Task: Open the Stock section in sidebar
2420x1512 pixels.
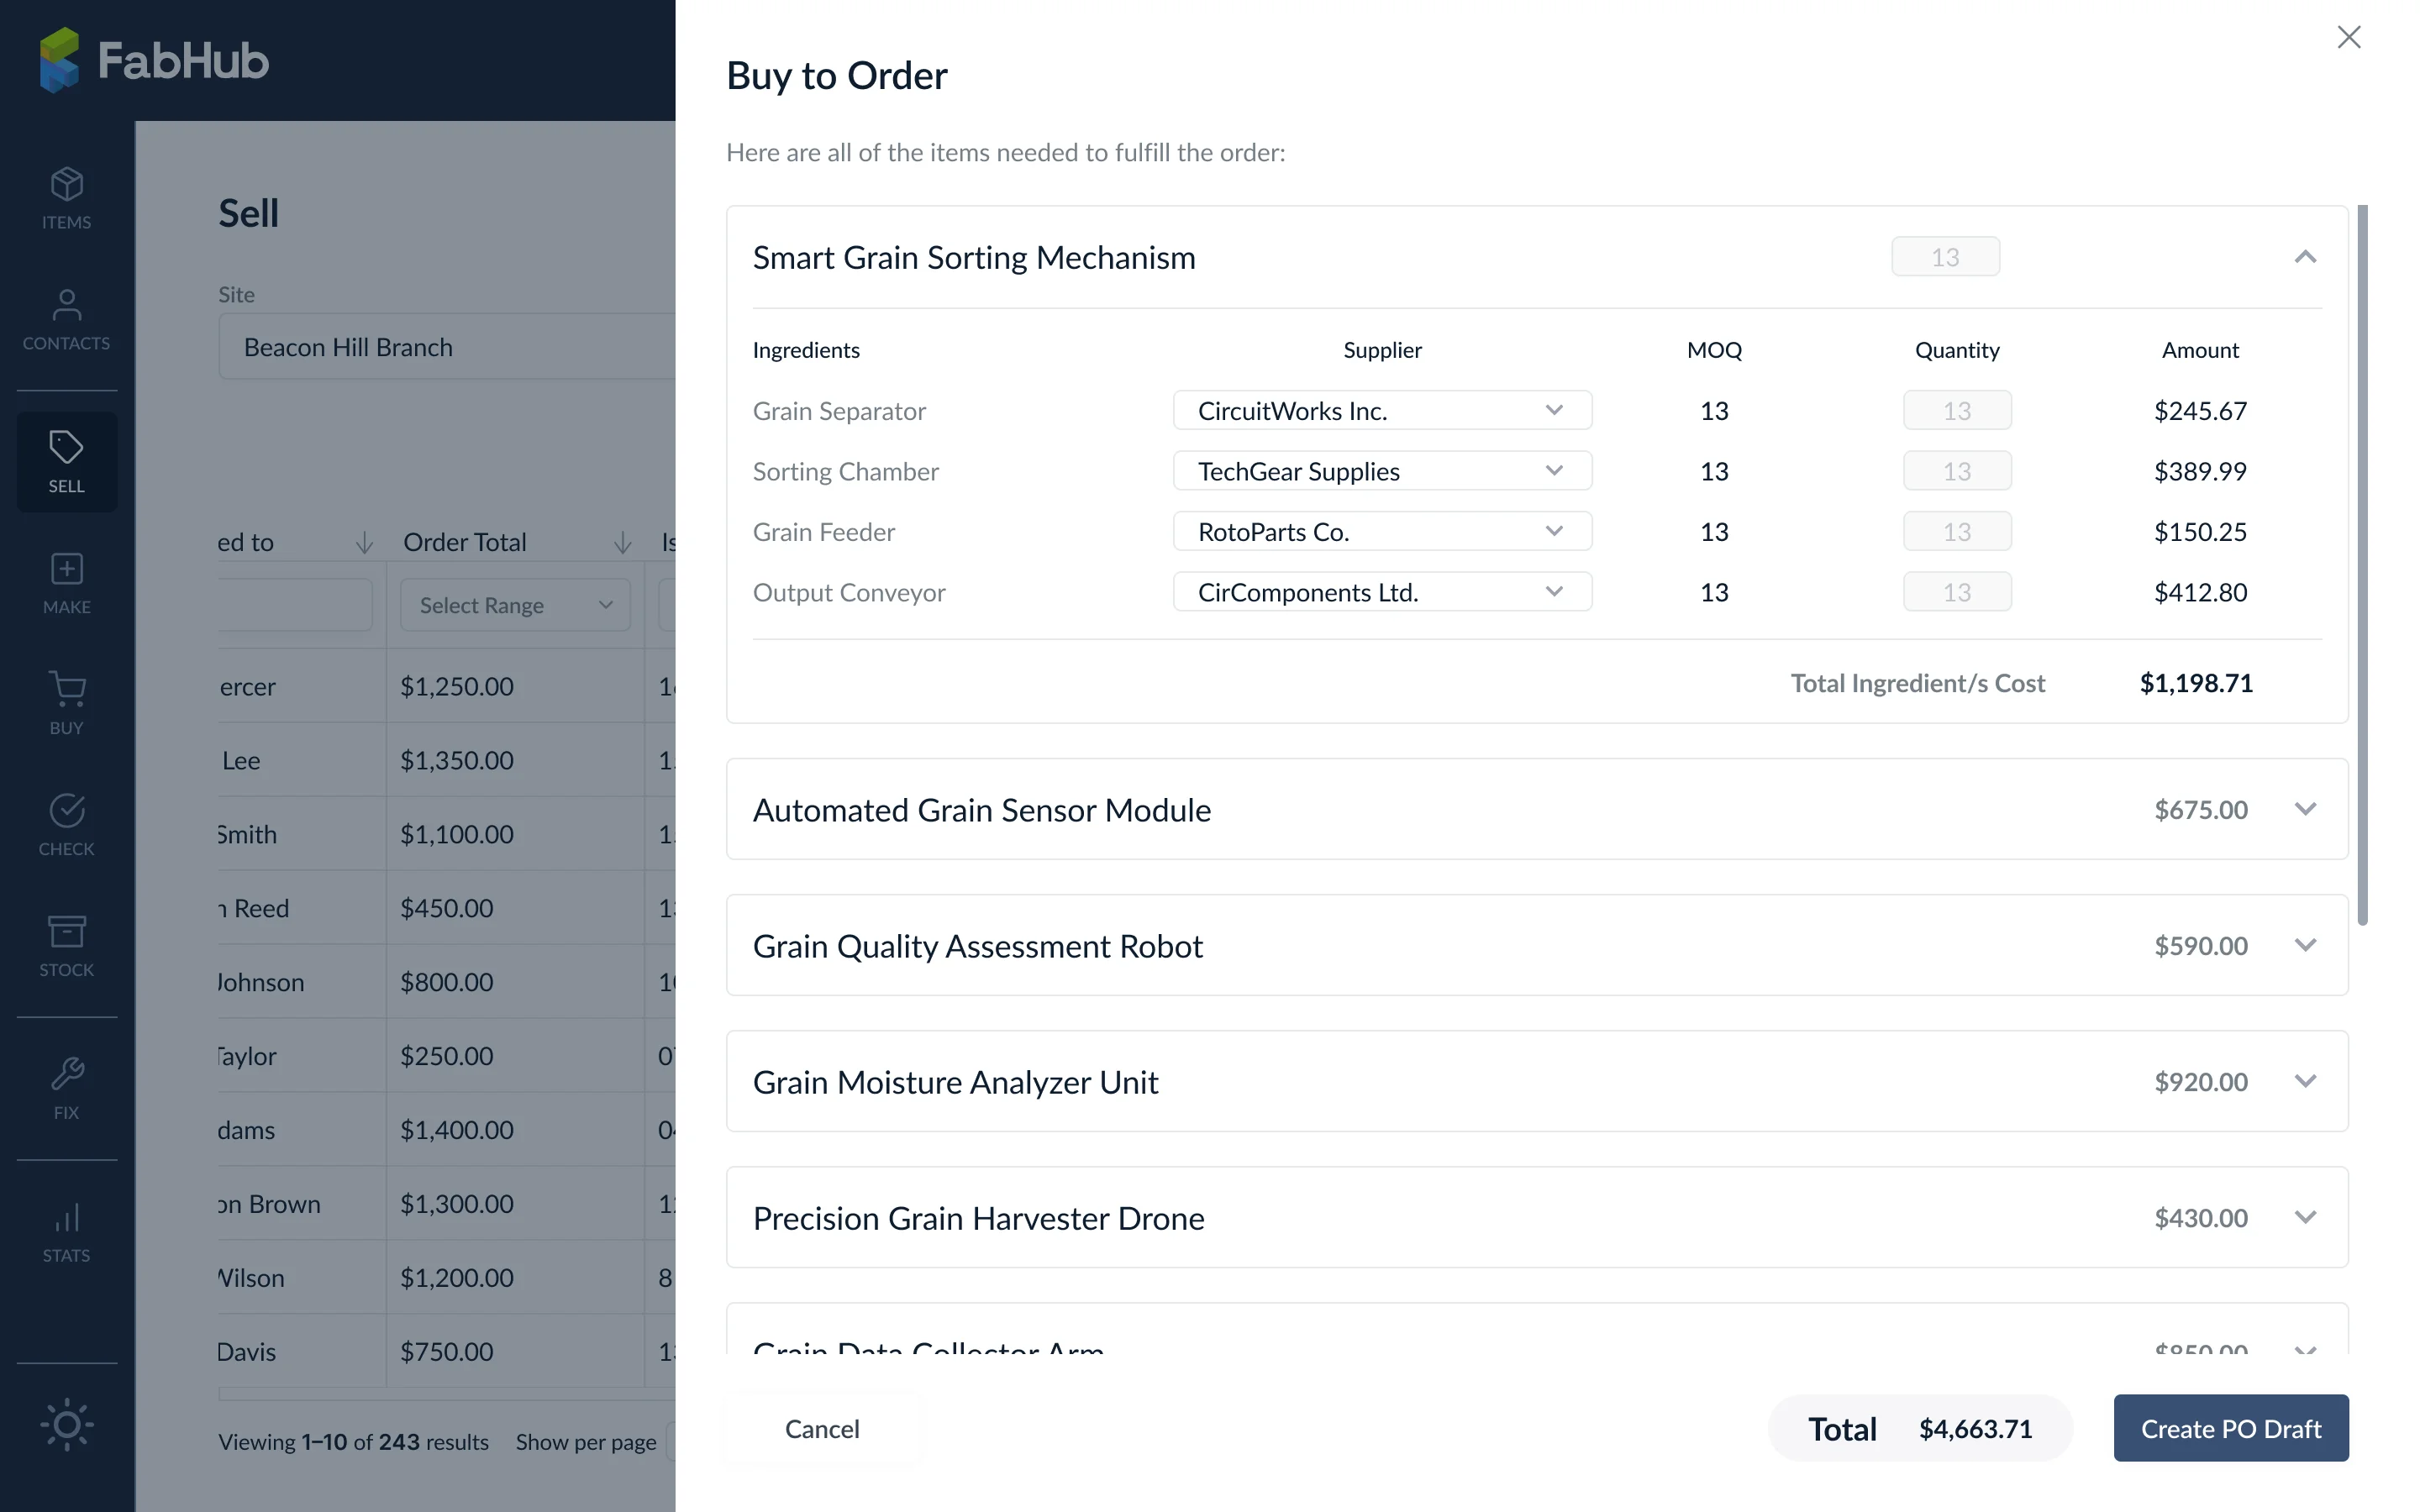Action: (66, 947)
